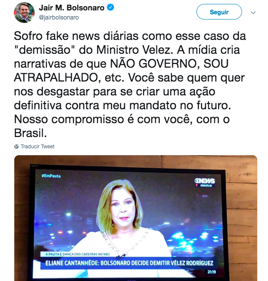Open the @jairbolsonaro handle link
This screenshot has height=281, width=268.
point(59,17)
